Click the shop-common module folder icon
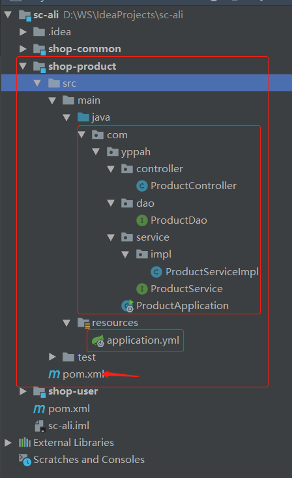292x478 pixels. [39, 50]
